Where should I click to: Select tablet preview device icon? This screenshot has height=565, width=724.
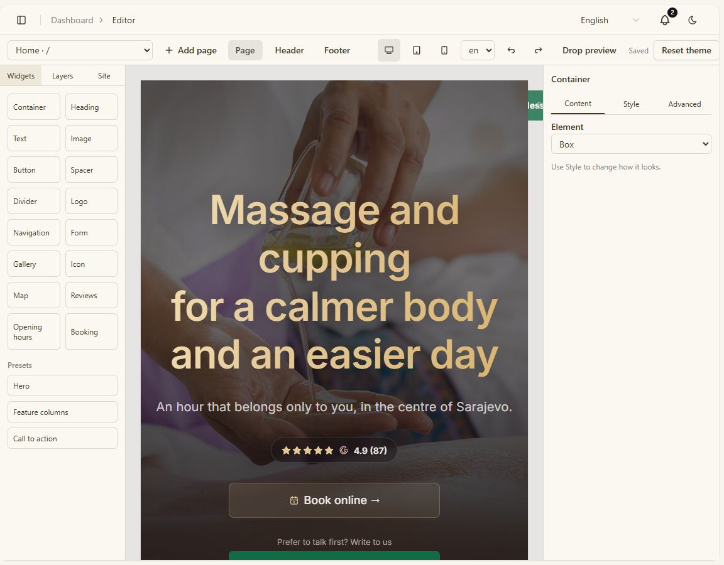pyautogui.click(x=417, y=50)
